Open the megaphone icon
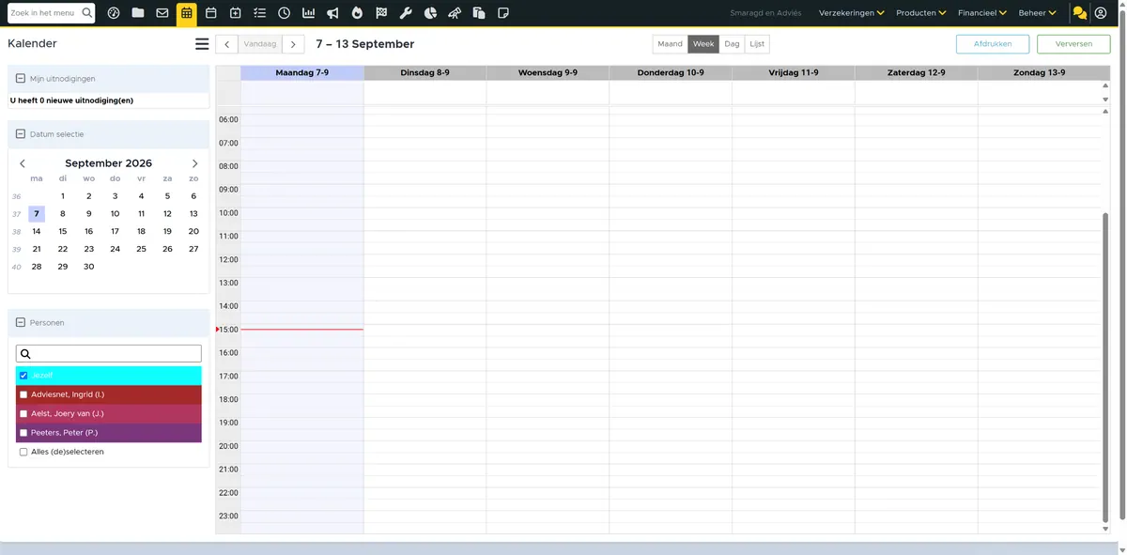 click(332, 13)
